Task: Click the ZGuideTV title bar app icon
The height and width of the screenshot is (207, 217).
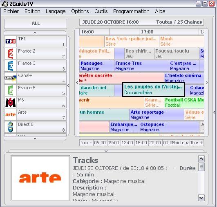Action: [x=5, y=4]
